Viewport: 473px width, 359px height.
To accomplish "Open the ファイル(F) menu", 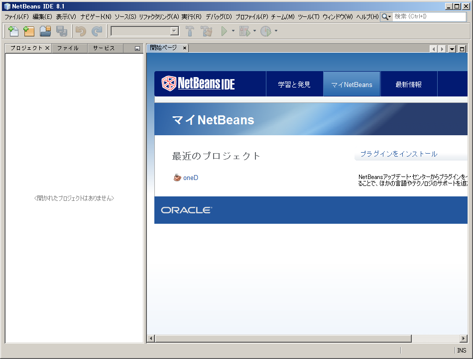I will click(16, 17).
